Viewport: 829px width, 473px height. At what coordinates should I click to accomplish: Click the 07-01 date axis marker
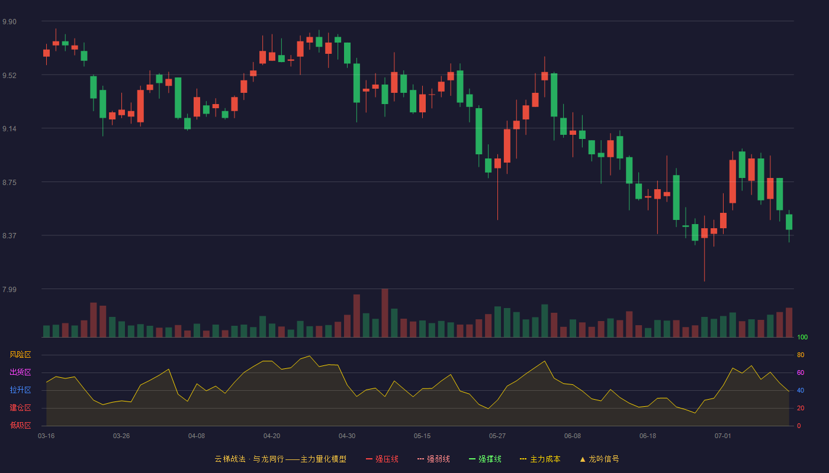(x=723, y=436)
